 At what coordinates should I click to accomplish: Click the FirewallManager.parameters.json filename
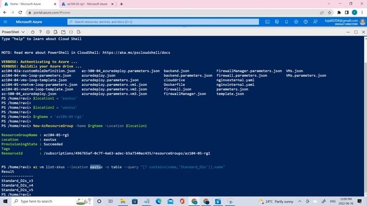(x=249, y=71)
